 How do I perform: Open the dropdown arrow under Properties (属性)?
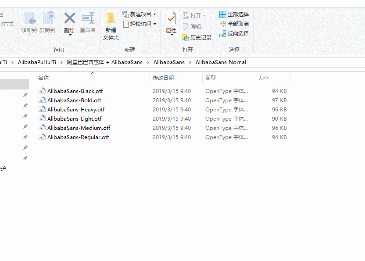[x=172, y=35]
